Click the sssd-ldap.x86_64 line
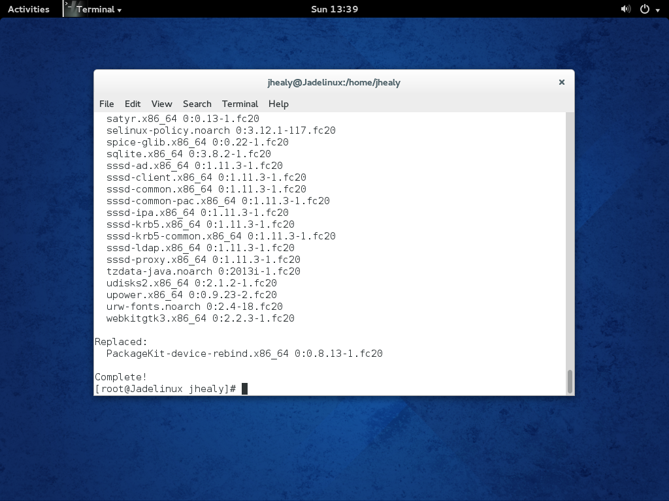The image size is (669, 501). 201,248
